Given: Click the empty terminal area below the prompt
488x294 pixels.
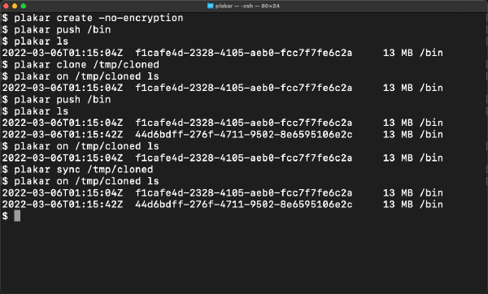Looking at the screenshot, I should [244, 257].
